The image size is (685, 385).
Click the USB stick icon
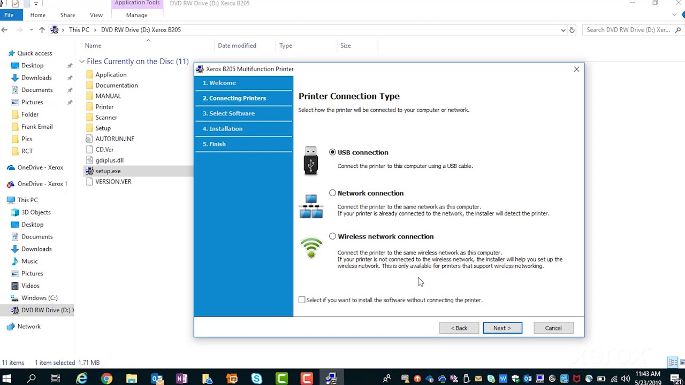311,160
